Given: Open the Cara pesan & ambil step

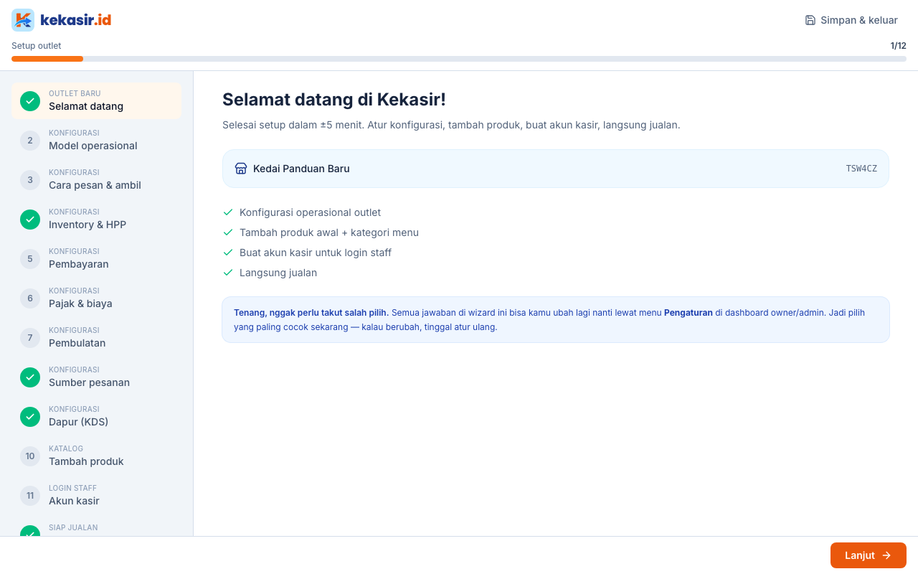Looking at the screenshot, I should 96,179.
